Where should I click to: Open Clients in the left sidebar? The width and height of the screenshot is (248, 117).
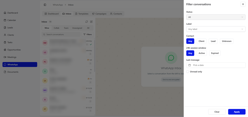pyautogui.click(x=20, y=35)
